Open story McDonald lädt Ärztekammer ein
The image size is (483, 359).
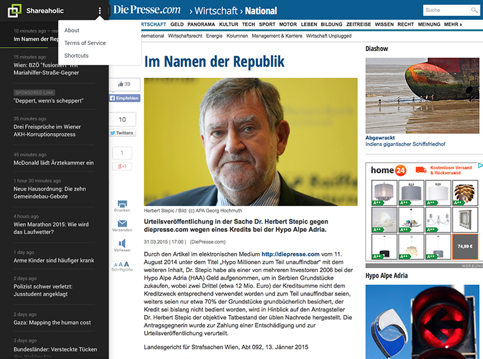[x=53, y=163]
